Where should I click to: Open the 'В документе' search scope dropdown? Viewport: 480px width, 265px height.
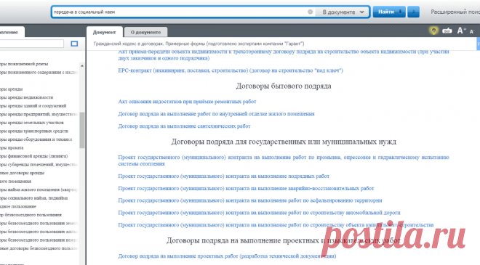click(343, 12)
